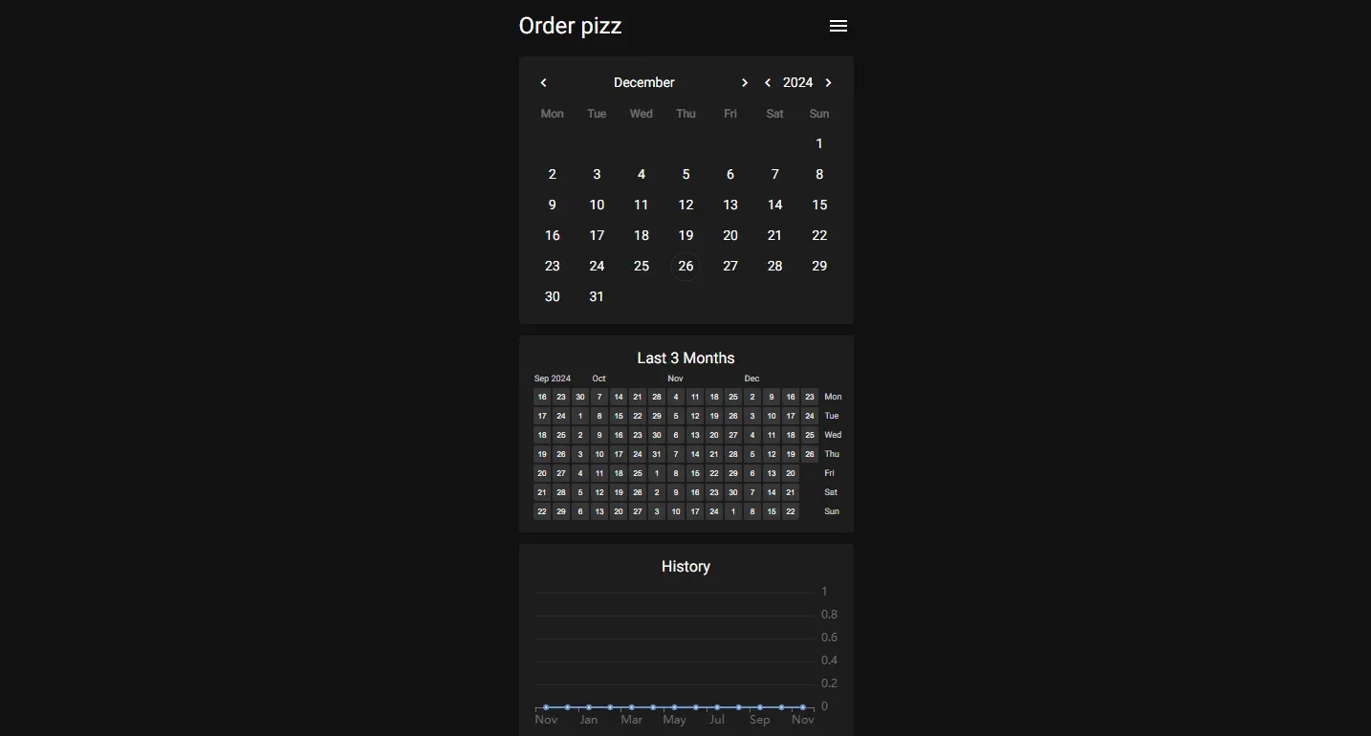Advance to the next year
The width and height of the screenshot is (1371, 736).
click(x=829, y=83)
